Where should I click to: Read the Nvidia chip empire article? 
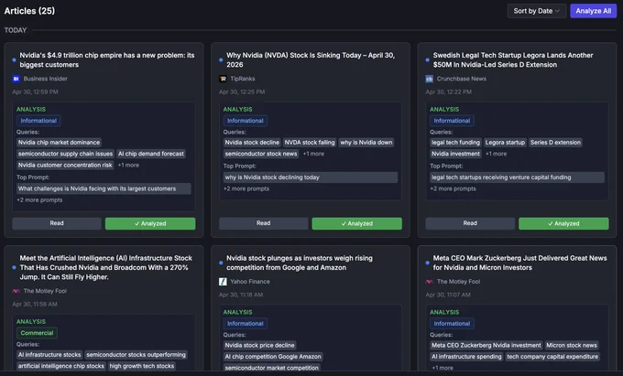point(57,223)
